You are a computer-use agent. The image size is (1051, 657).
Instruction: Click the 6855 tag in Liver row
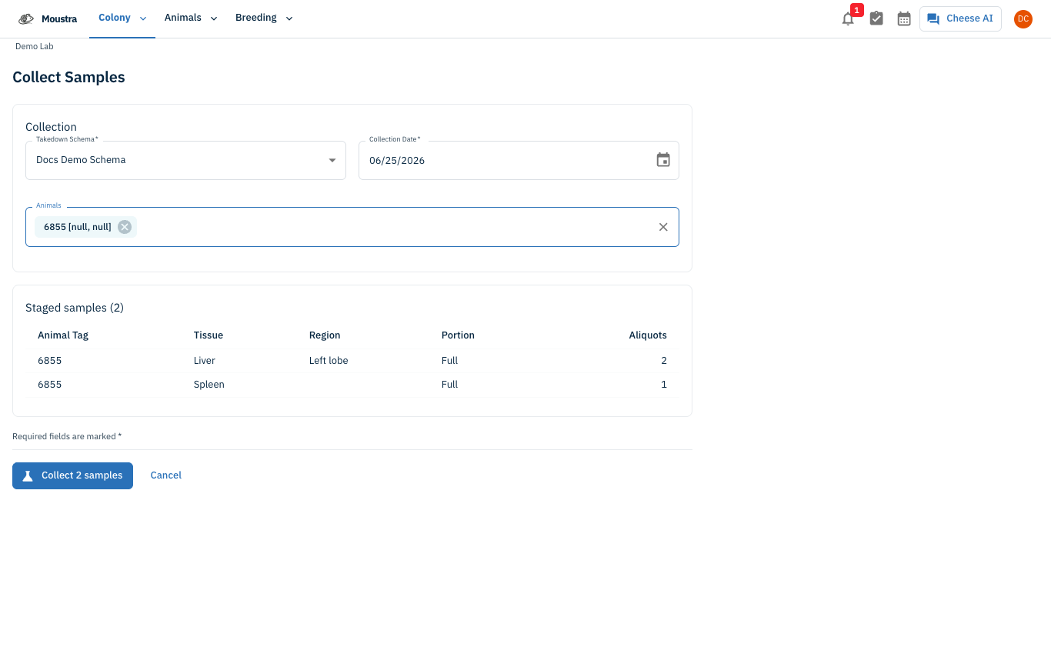pyautogui.click(x=49, y=361)
